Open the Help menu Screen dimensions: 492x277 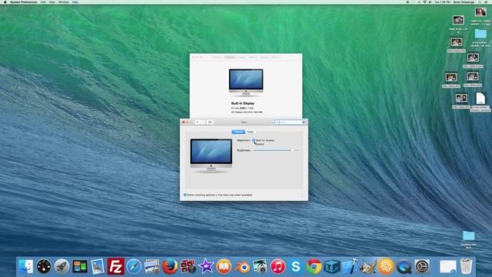point(75,2)
